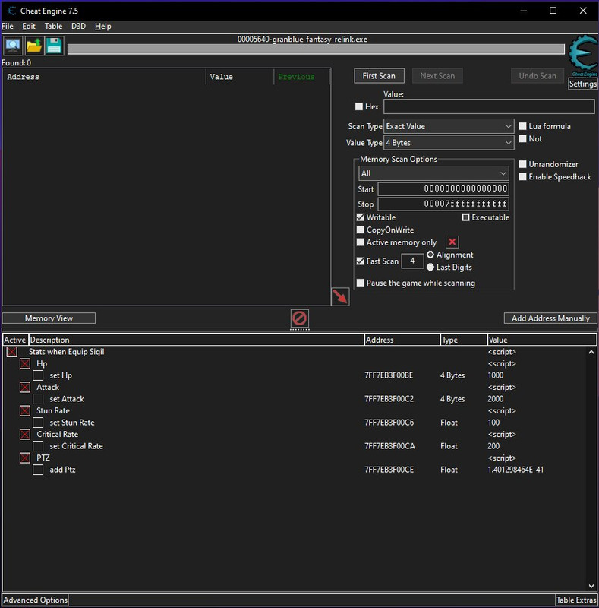
Task: Click the address list scroll up arrow
Action: click(591, 352)
